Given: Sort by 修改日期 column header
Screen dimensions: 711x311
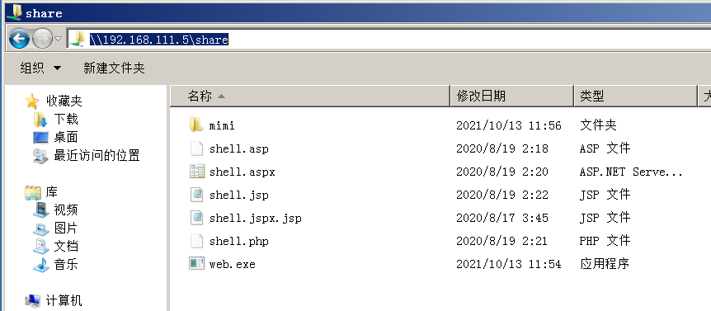Looking at the screenshot, I should tap(512, 96).
